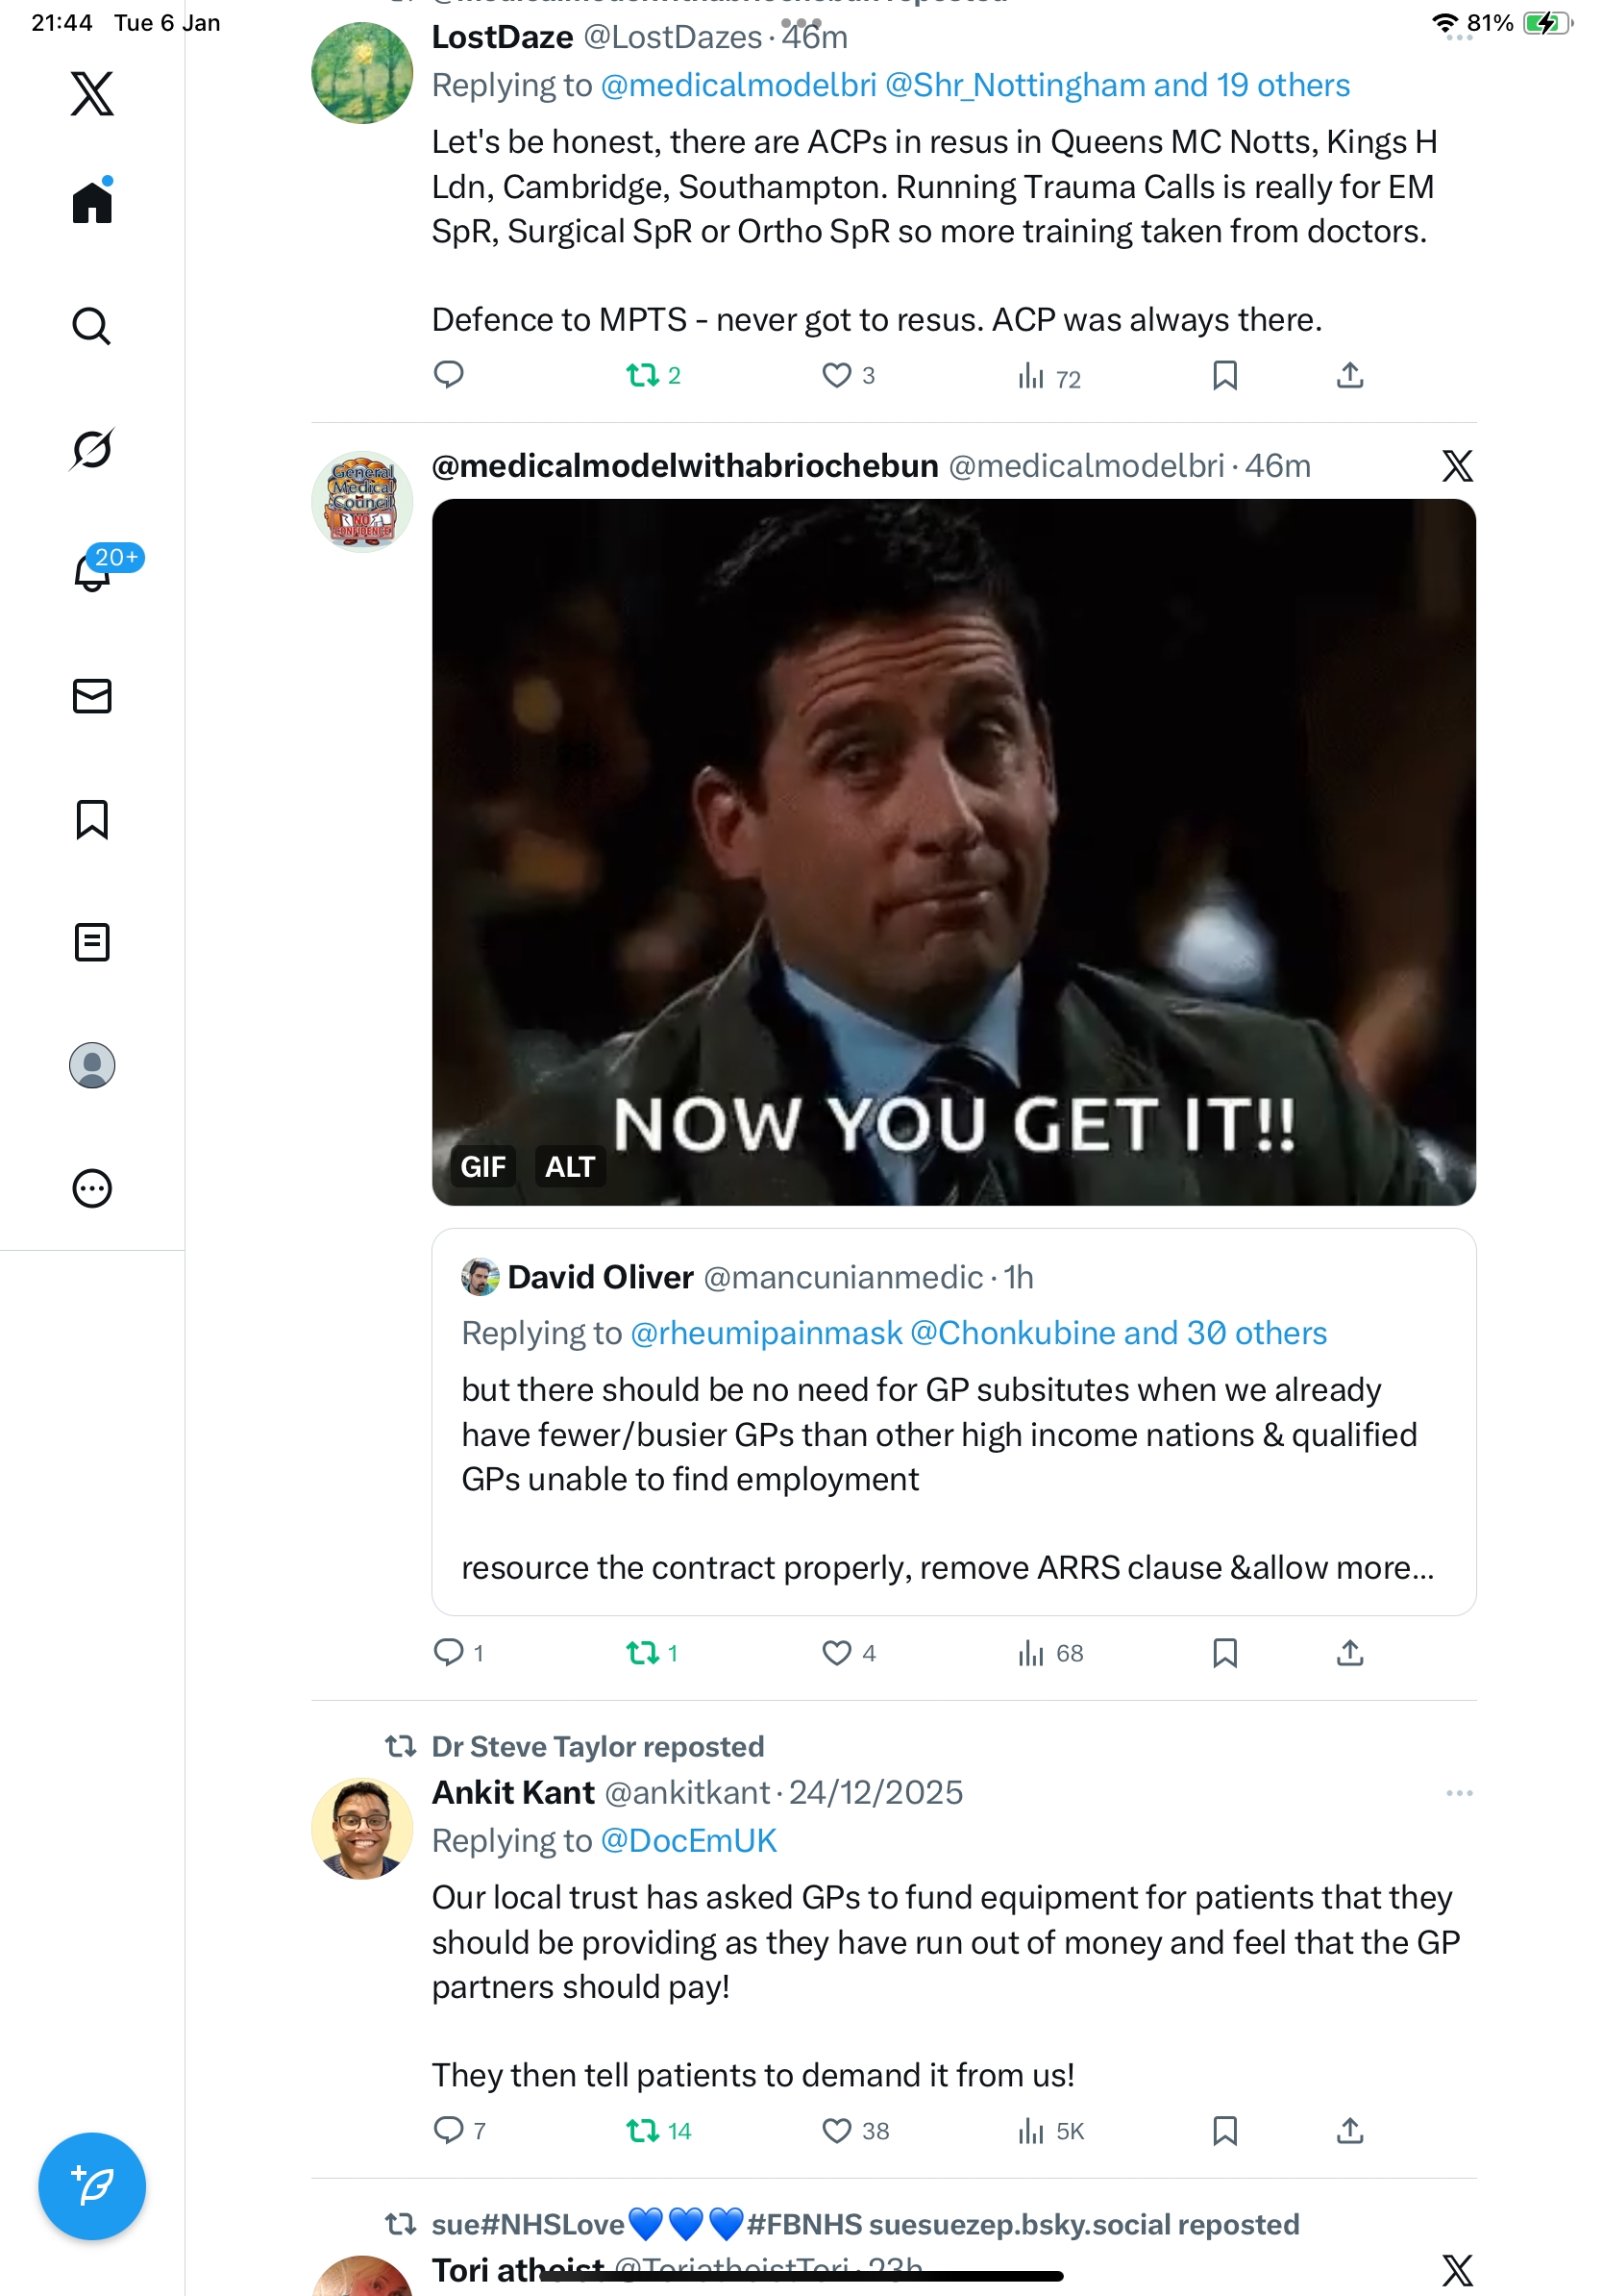Open the X logo at sidebar top

pyautogui.click(x=91, y=93)
